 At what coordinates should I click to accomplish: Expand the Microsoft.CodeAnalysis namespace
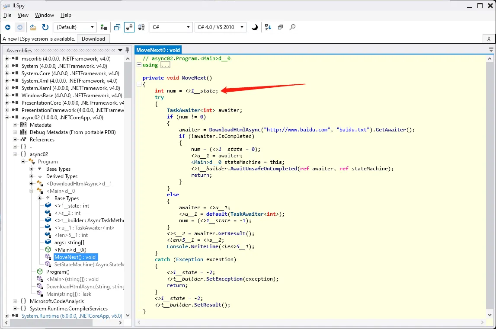[x=15, y=301]
